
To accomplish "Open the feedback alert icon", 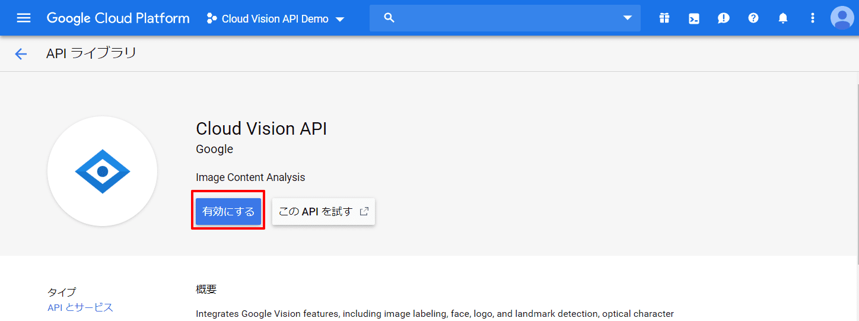I will point(724,18).
